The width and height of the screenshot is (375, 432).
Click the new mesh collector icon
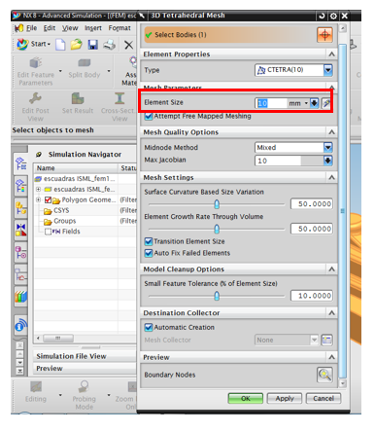pyautogui.click(x=326, y=340)
